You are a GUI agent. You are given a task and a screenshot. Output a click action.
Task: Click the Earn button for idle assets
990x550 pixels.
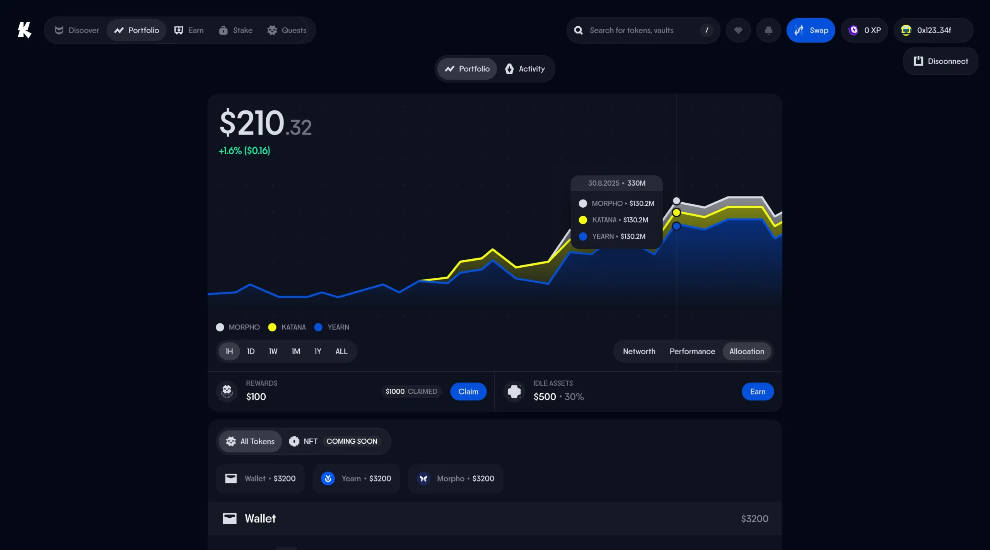[x=758, y=391]
